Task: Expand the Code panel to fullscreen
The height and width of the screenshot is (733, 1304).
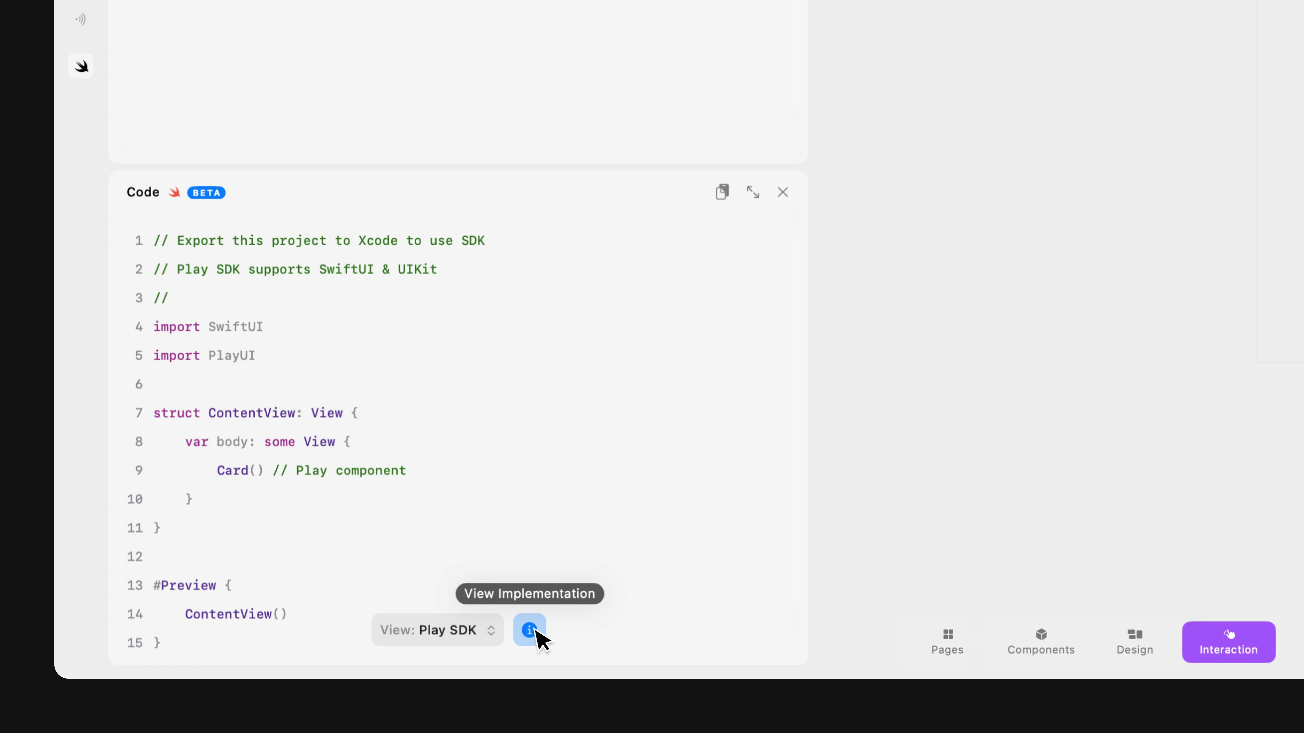Action: (753, 192)
